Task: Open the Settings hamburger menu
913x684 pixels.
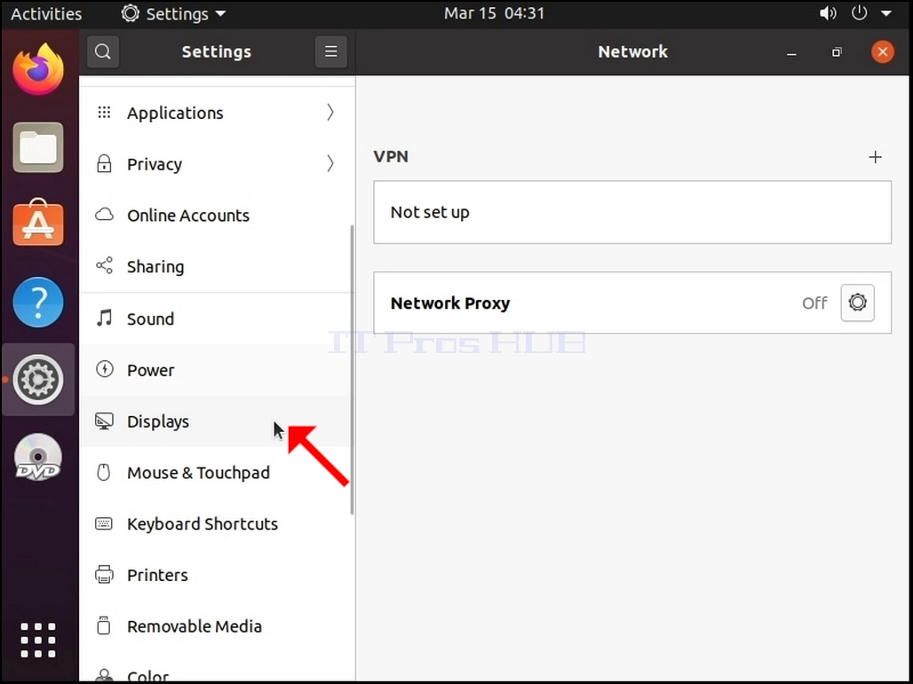Action: [330, 51]
